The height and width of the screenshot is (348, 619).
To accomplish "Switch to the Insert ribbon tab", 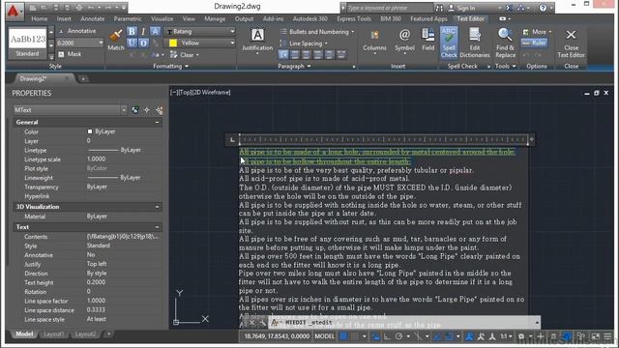I will click(64, 18).
